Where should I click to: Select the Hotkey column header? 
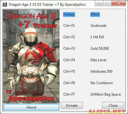point(69,14)
